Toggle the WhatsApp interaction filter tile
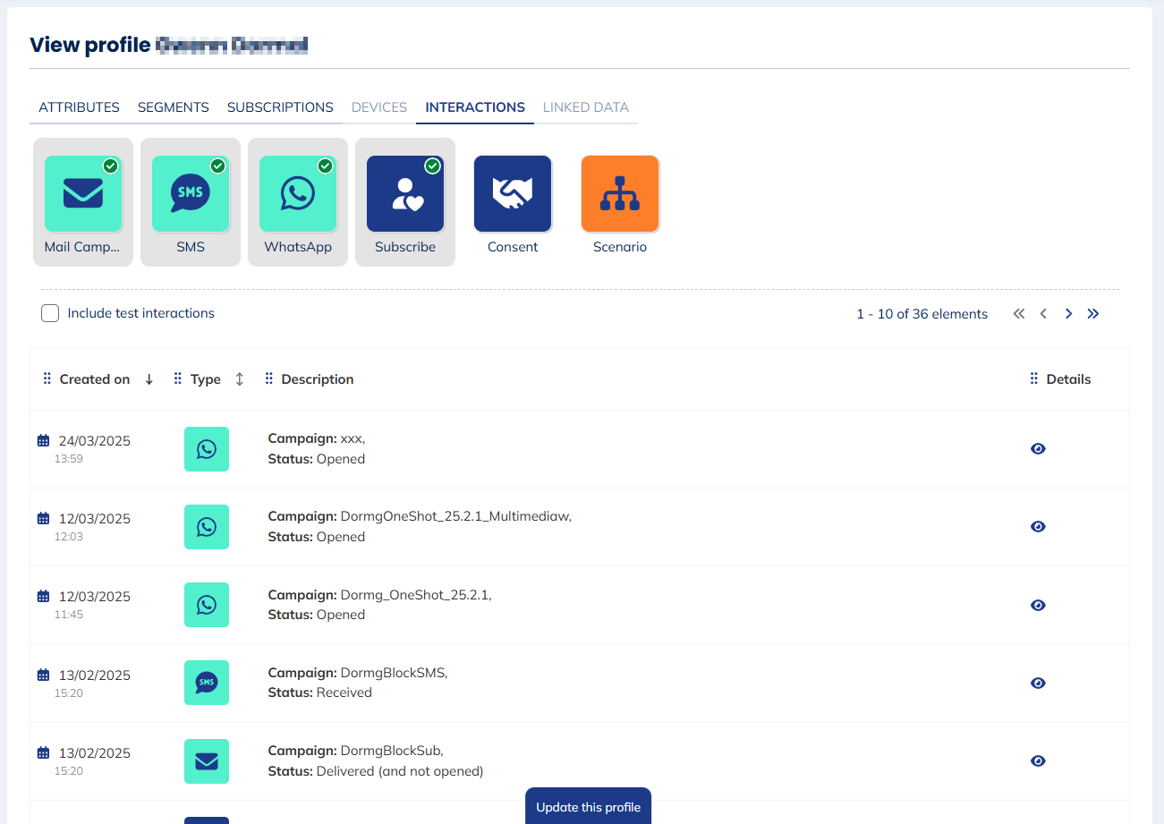Image resolution: width=1164 pixels, height=824 pixels. pyautogui.click(x=298, y=202)
